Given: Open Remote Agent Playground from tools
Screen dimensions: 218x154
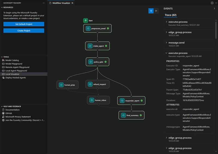Looking at the screenshot, I should [24, 67].
